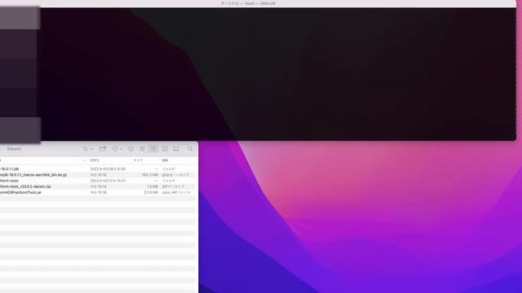
Task: Open the Finder search magnifier icon
Action: 190,149
